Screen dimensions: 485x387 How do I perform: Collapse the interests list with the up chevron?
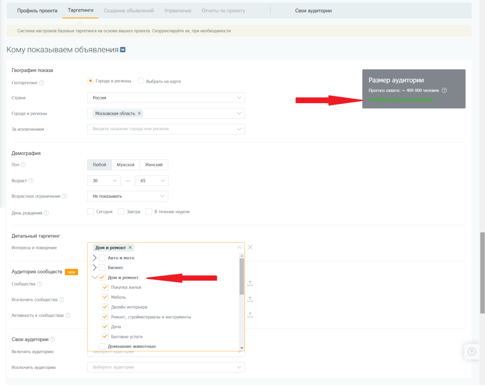(239, 247)
